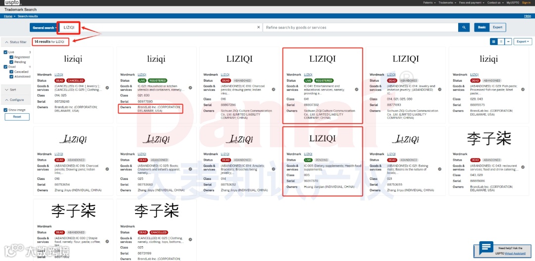The image size is (535, 261).
Task: Click the USPTO logo
Action: click(12, 3)
